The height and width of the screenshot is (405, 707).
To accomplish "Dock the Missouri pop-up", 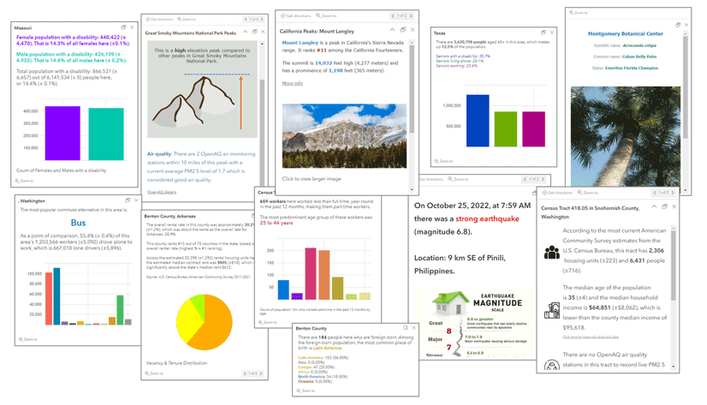I will 123,27.
